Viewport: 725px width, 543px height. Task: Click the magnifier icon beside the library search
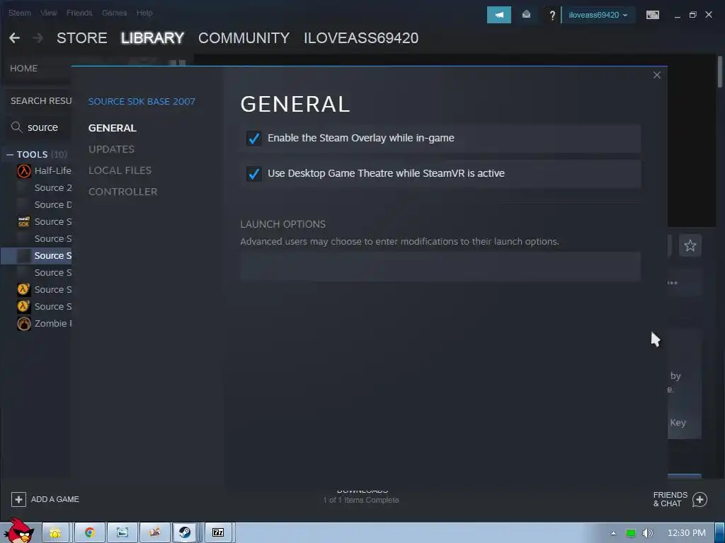pyautogui.click(x=17, y=127)
